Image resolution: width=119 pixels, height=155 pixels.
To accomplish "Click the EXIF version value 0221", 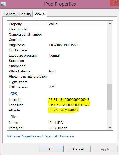I will [x=52, y=87].
